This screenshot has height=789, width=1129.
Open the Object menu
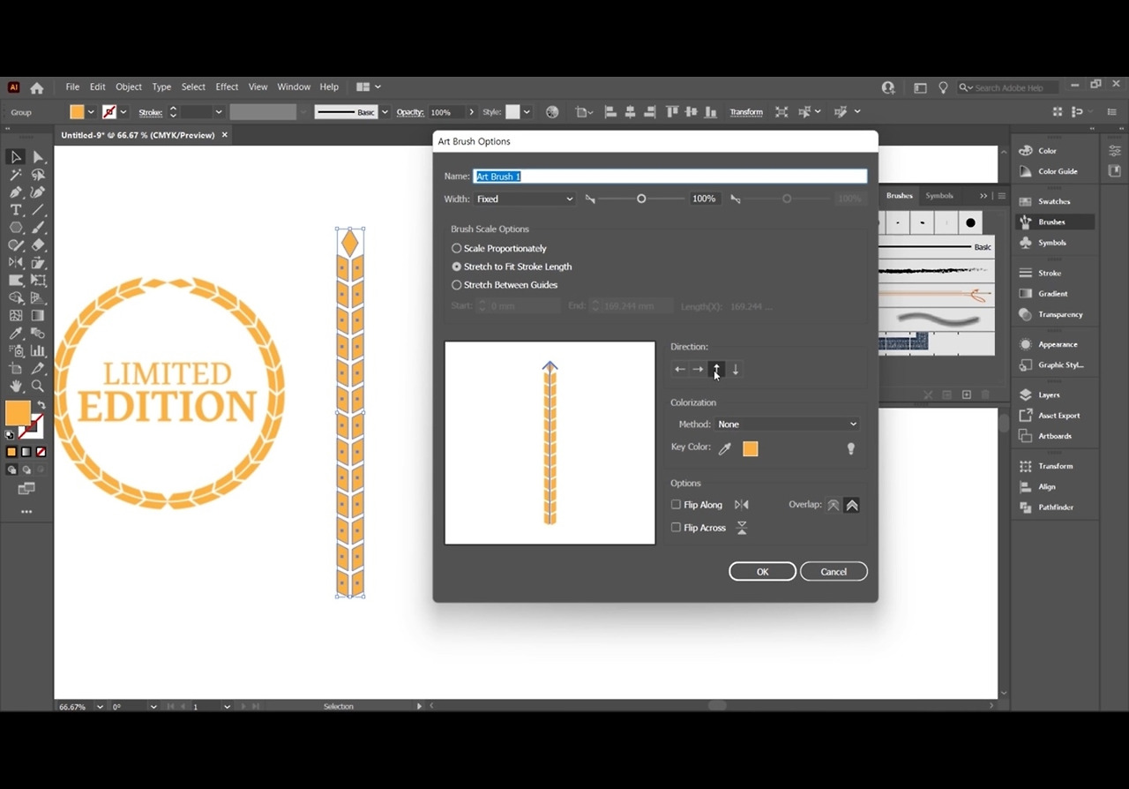129,87
